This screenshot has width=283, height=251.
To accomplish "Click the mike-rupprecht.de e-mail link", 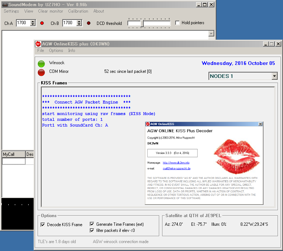I will (x=177, y=168).
